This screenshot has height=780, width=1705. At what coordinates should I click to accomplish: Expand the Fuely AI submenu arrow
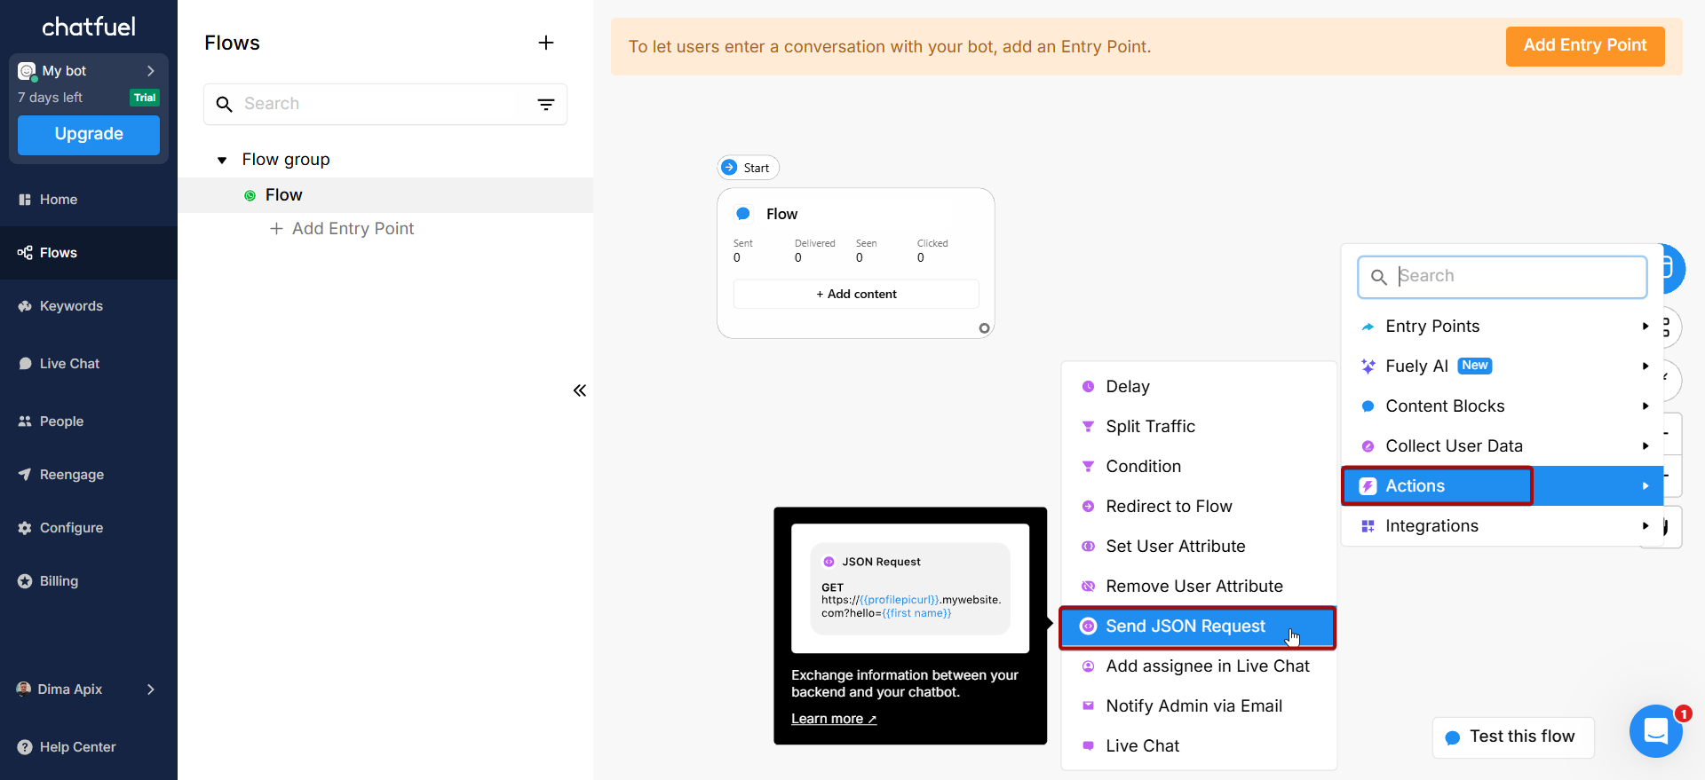pos(1646,366)
